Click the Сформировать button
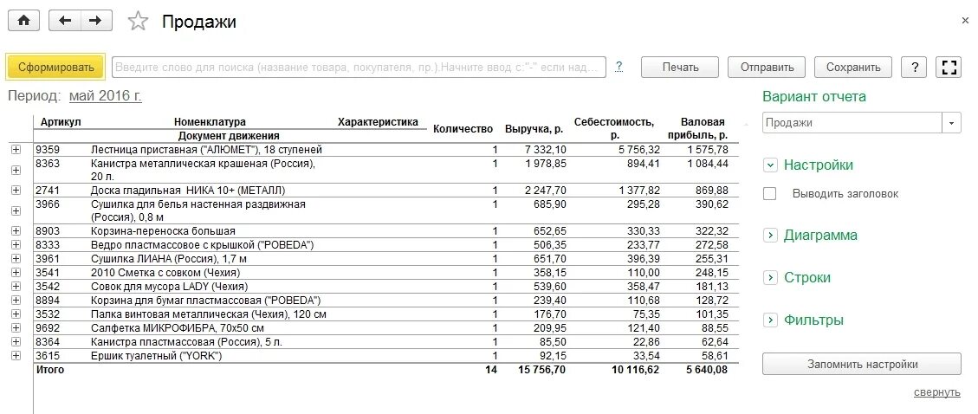 point(56,68)
